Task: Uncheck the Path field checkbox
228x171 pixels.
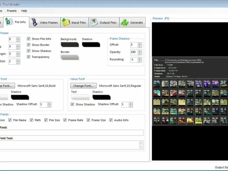Action: [x=31, y=120]
